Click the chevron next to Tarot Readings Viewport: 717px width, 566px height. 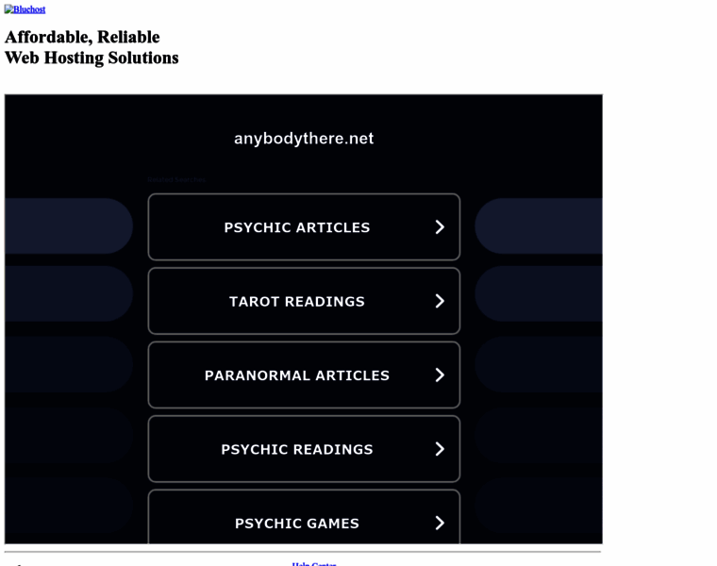pos(439,301)
